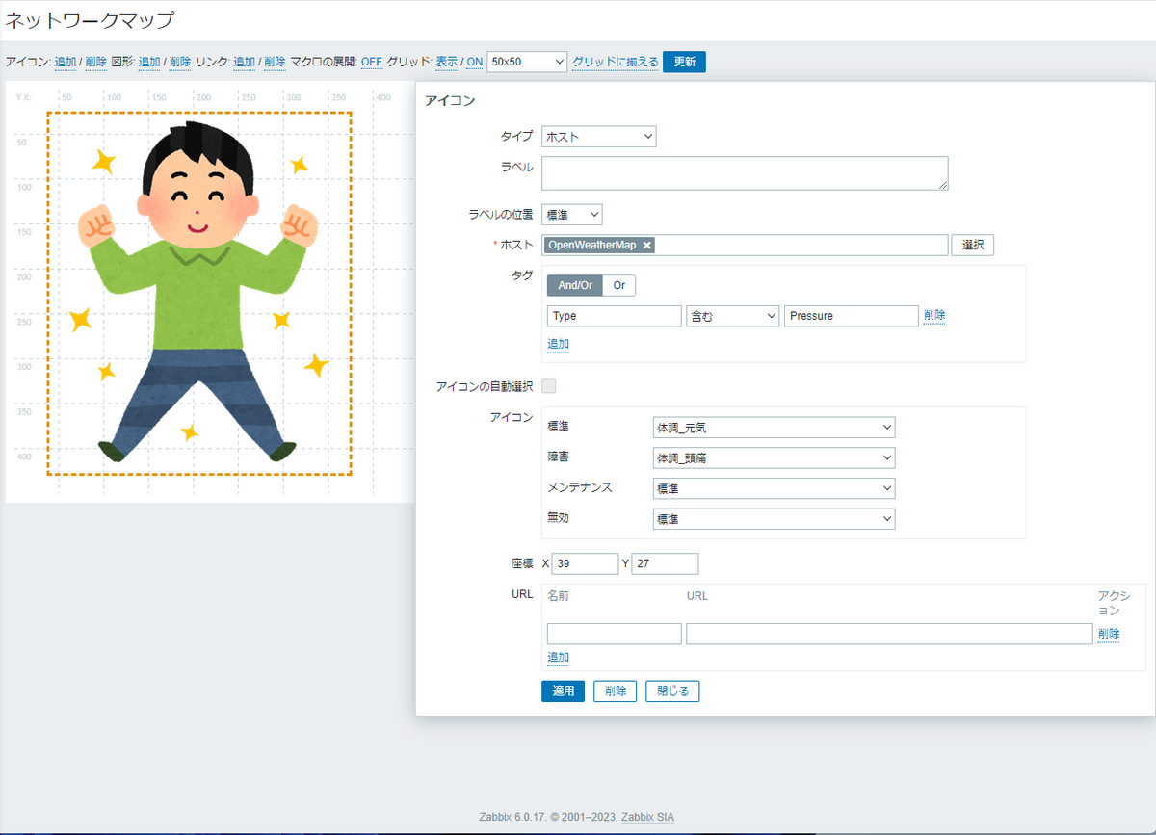Click 削除 link next to アイコン in toolbar
The image size is (1156, 835).
click(95, 62)
